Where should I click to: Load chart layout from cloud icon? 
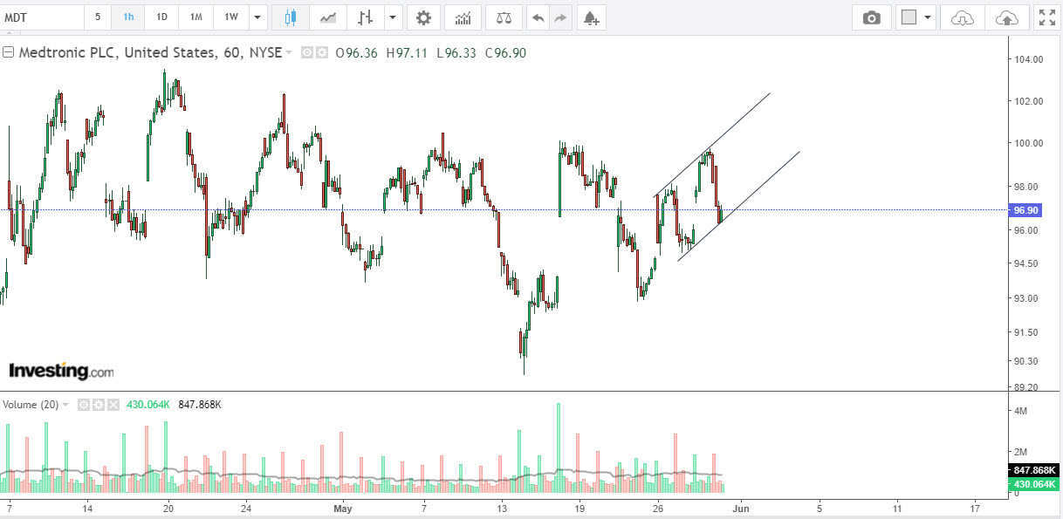(962, 17)
